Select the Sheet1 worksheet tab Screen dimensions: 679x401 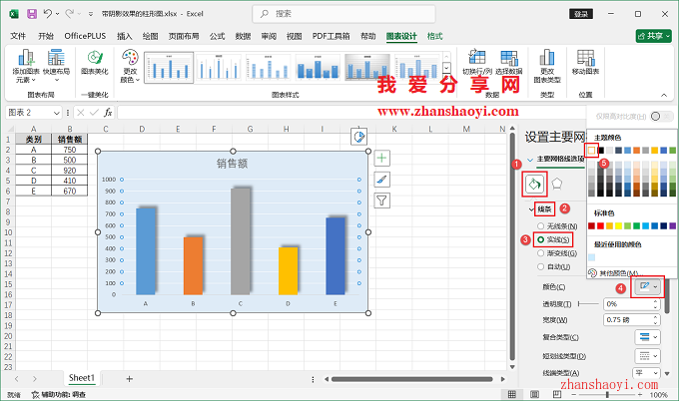82,378
